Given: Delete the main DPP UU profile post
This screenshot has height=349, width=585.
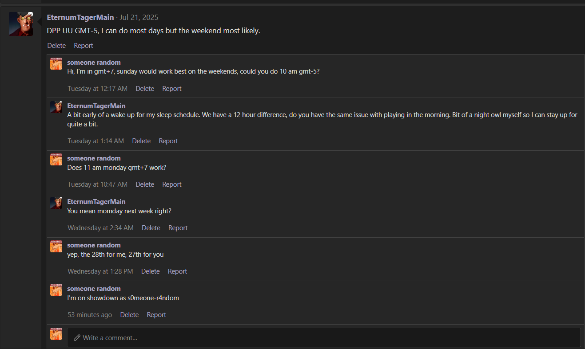Looking at the screenshot, I should click(x=56, y=46).
